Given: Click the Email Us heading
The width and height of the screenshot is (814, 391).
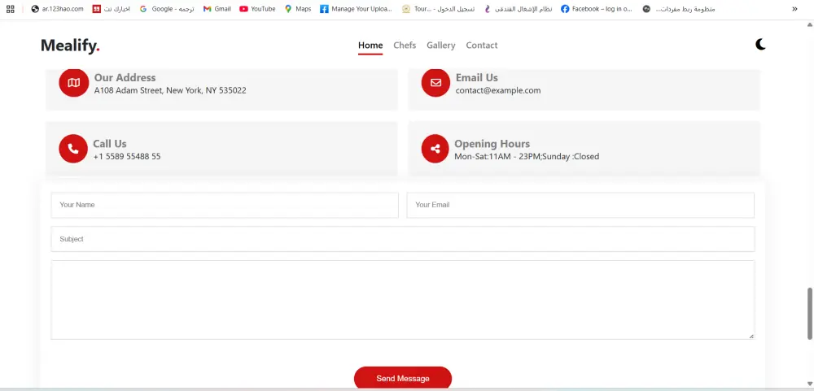Looking at the screenshot, I should (476, 78).
